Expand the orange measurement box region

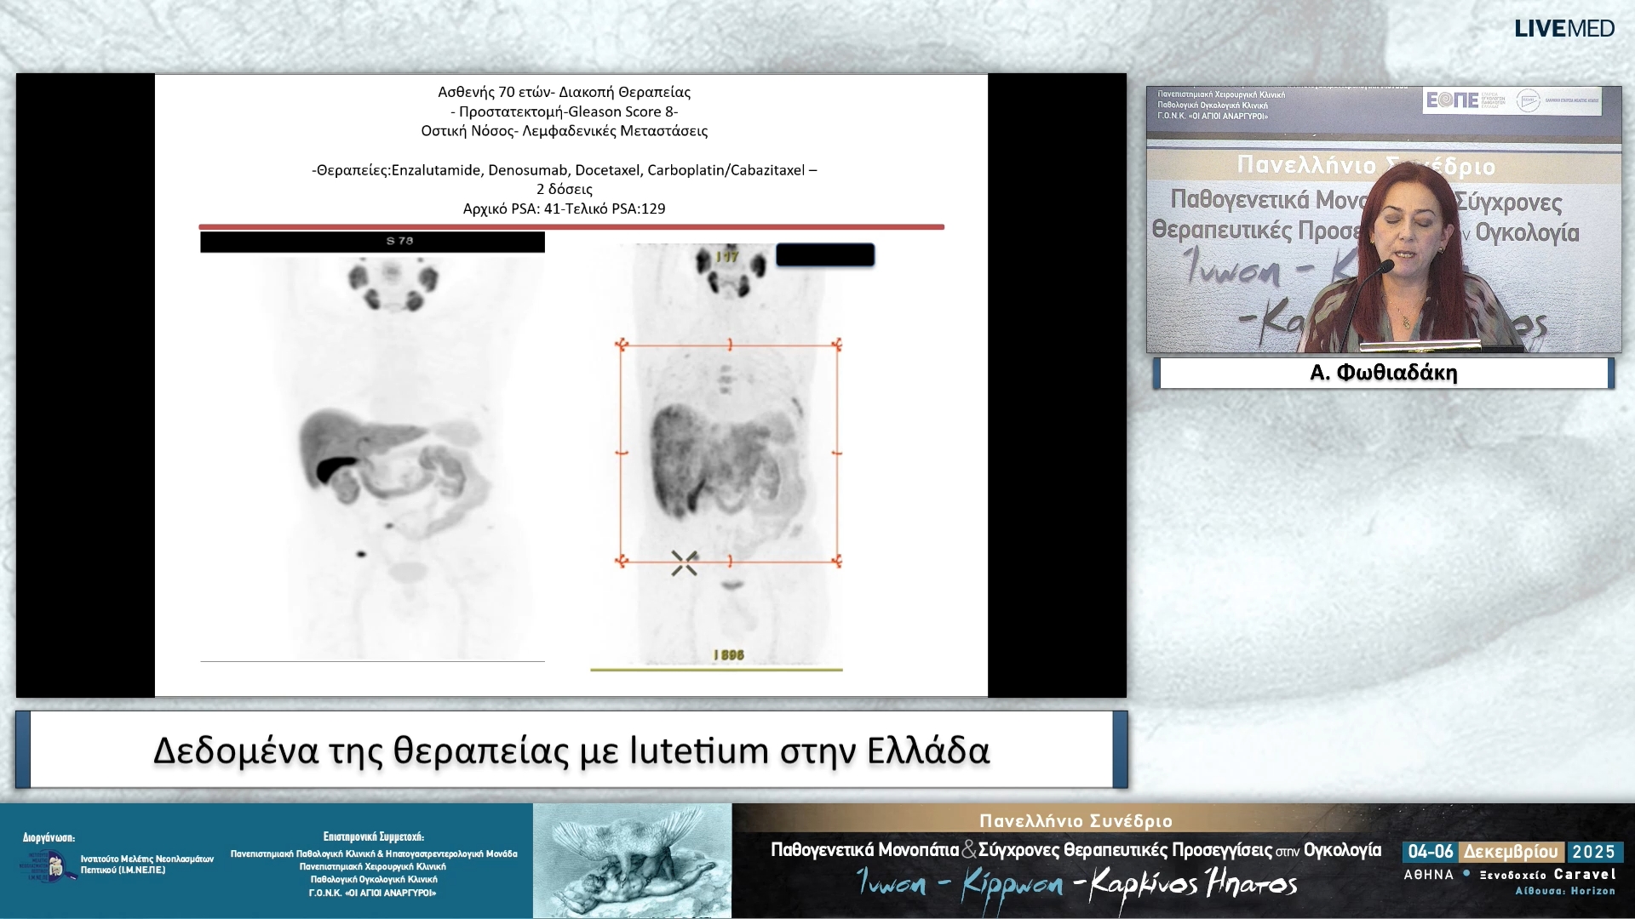coord(728,451)
